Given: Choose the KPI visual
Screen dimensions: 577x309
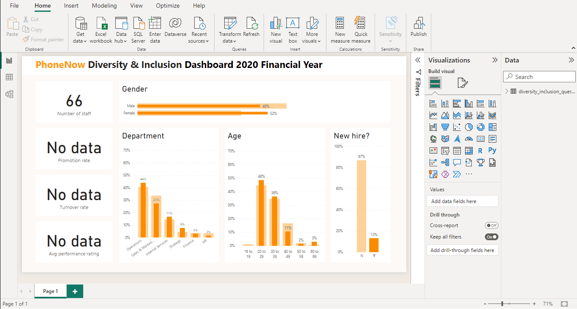Looking at the screenshot, I should [433, 151].
